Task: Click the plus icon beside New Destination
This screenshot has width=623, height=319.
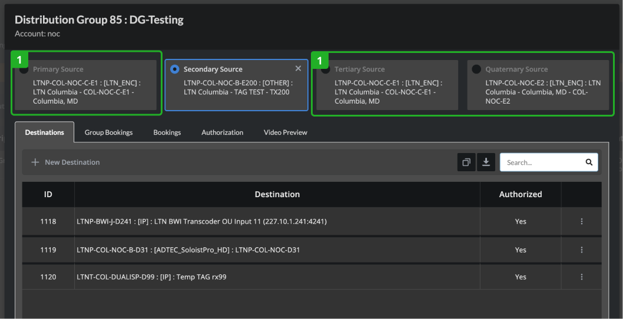Action: 35,162
